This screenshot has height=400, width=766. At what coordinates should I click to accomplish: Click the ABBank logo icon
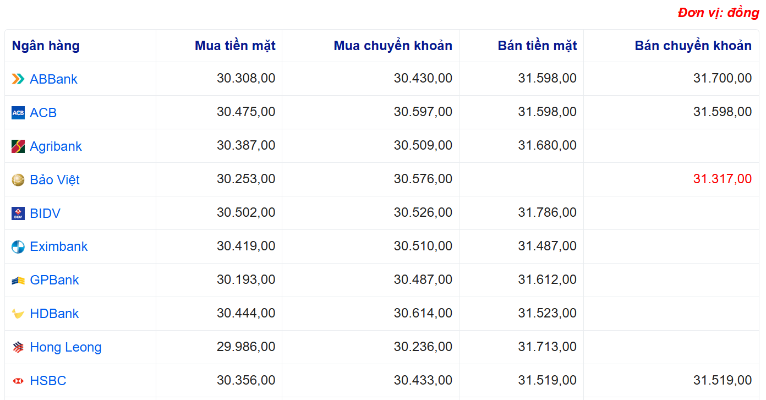click(x=18, y=79)
